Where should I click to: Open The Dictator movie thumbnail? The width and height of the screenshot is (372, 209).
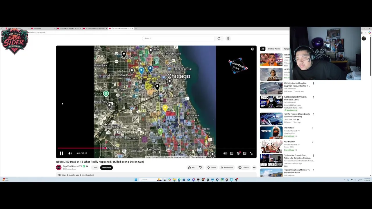pos(271,133)
